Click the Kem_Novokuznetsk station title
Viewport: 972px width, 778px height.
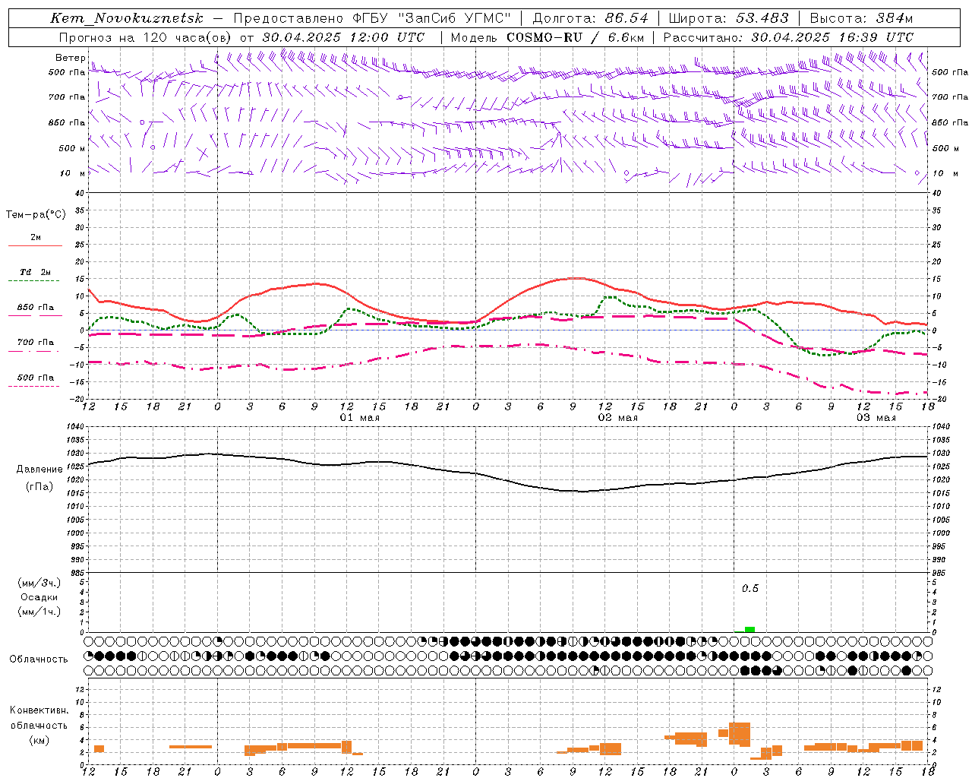127,18
